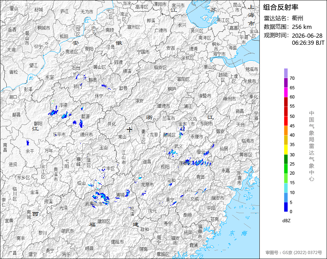Select the radar station name 衢州

click(297, 18)
